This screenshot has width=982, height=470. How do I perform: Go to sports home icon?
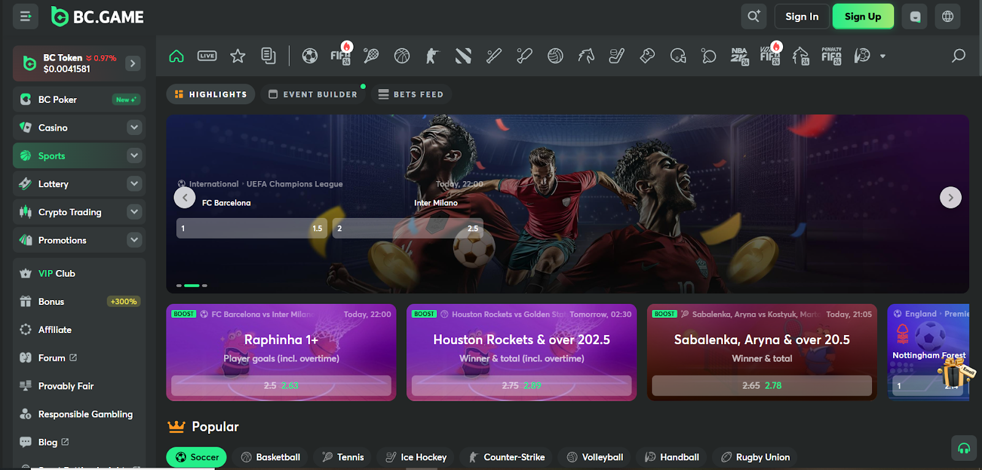click(176, 56)
